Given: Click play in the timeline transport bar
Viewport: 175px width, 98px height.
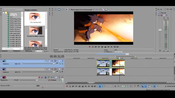Looking at the screenshot, I should (x=76, y=86).
